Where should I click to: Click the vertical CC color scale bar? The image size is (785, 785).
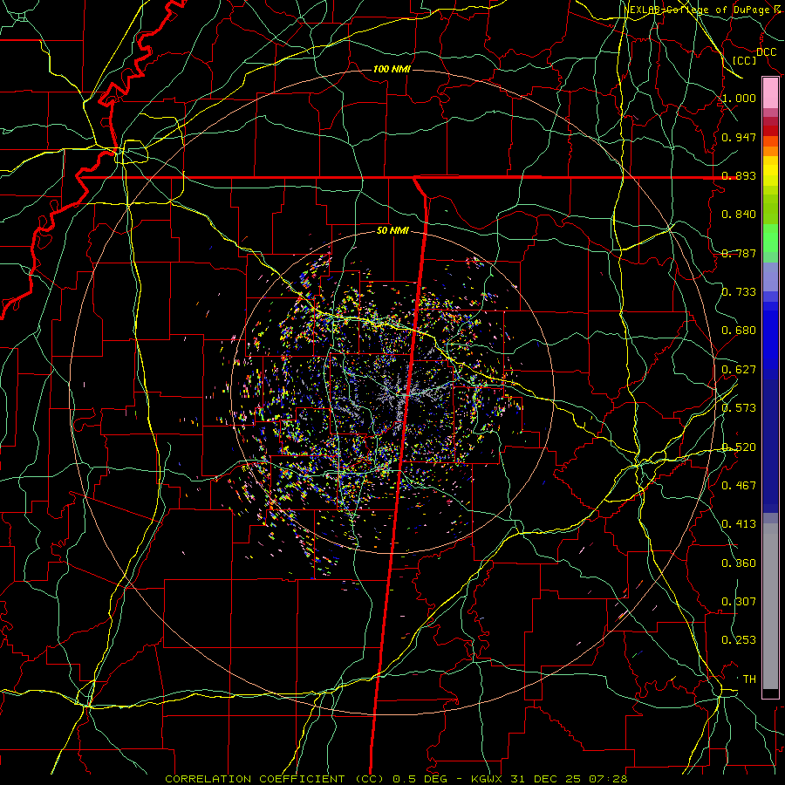pos(770,387)
